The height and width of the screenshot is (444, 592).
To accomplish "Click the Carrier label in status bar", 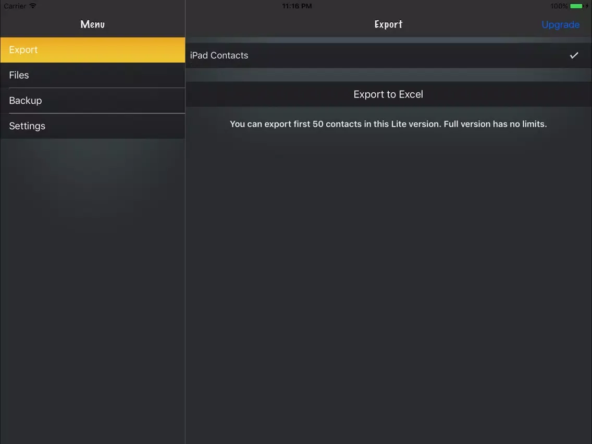I will click(15, 6).
